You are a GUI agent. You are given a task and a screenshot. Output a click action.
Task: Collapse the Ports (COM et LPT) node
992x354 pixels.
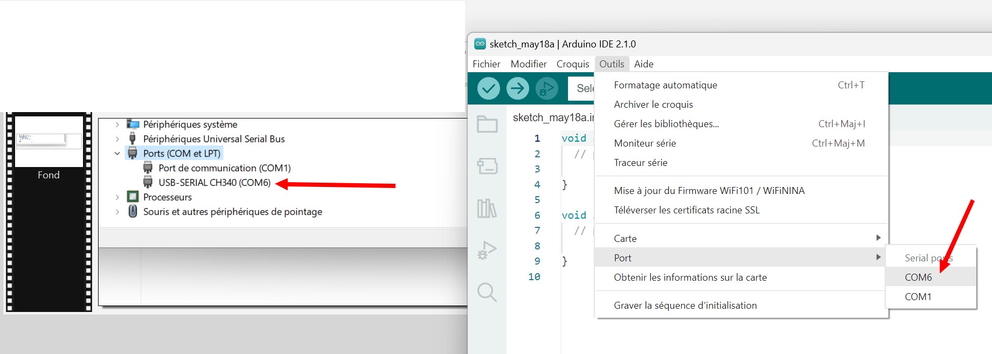[x=117, y=154]
